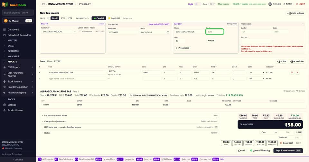The width and height of the screenshot is (309, 162).
Task: Toggle the Light/Dark theme switch
Action: pos(198,4)
